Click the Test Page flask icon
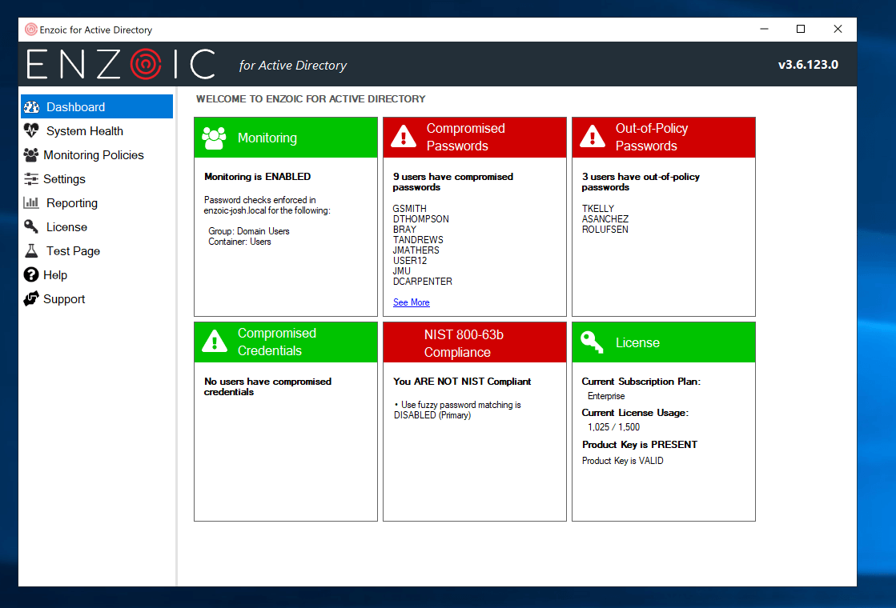Viewport: 896px width, 608px height. pos(31,251)
